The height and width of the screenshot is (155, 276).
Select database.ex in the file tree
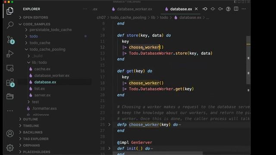pos(45,82)
